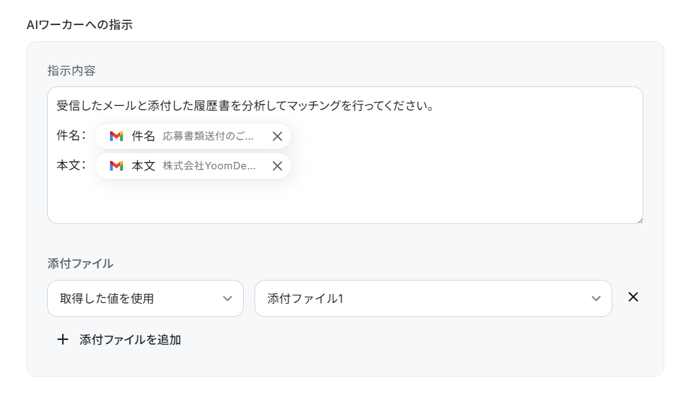Click the 添付ファイルを追加 button label

(130, 340)
